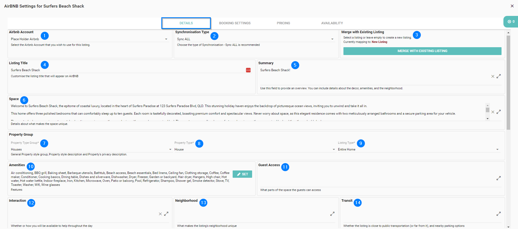Expand the Summary text field
Viewport: 518px width, 229px height.
tap(499, 76)
